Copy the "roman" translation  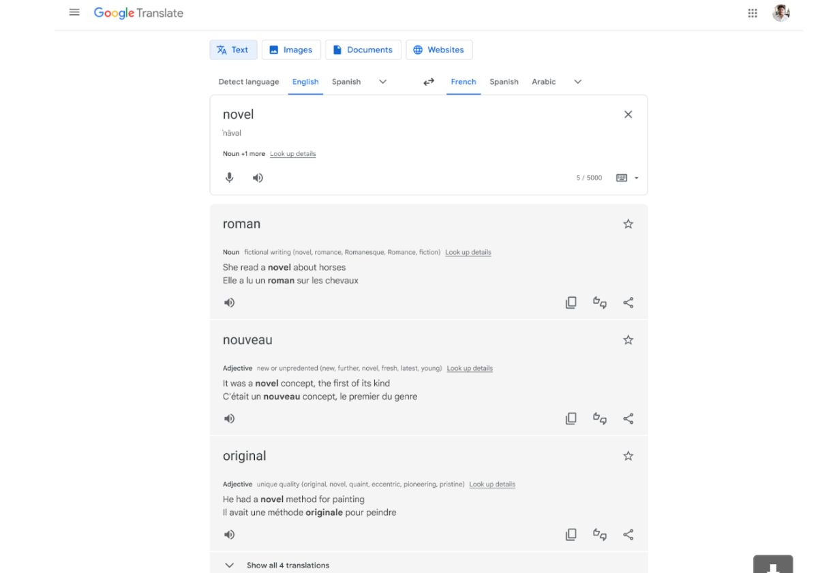click(571, 302)
